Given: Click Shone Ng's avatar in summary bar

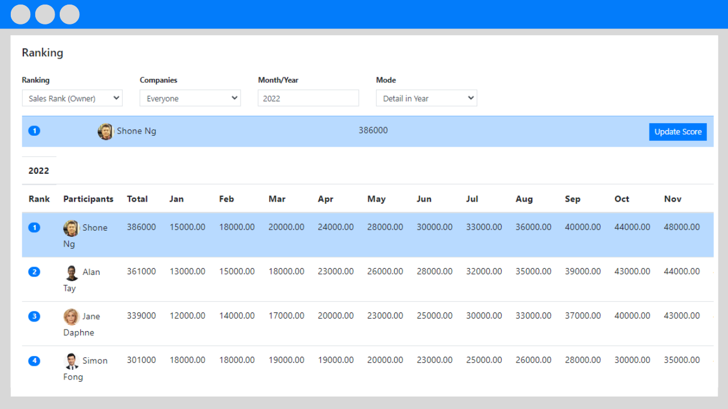Looking at the screenshot, I should [105, 132].
